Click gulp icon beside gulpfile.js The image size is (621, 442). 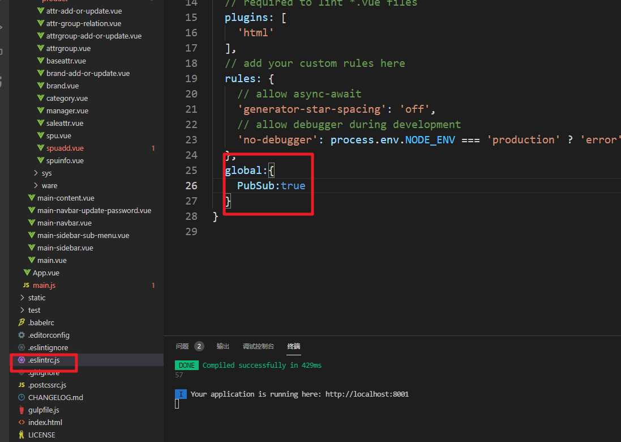point(22,410)
